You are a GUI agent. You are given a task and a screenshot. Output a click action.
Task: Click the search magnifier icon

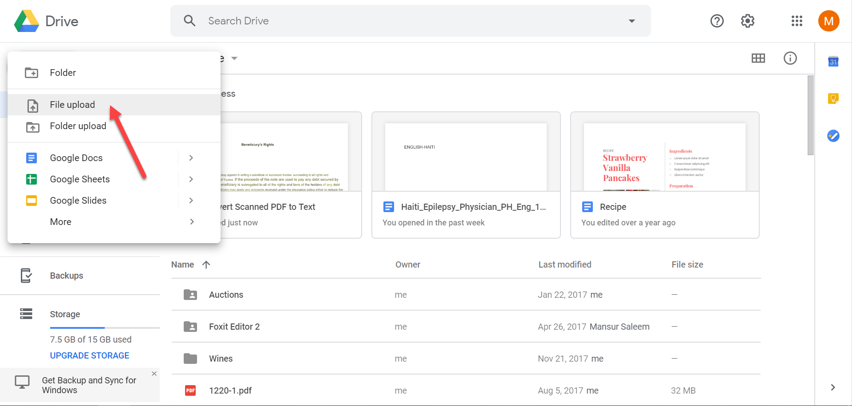click(x=189, y=21)
